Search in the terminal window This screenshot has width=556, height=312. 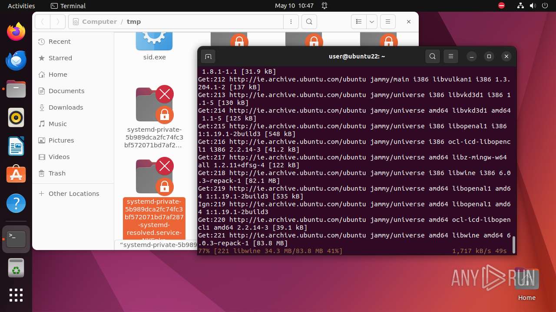(432, 56)
